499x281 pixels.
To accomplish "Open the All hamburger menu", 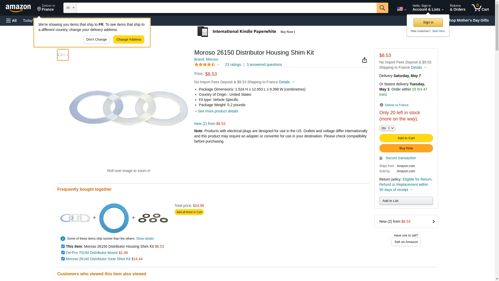I will [11, 21].
